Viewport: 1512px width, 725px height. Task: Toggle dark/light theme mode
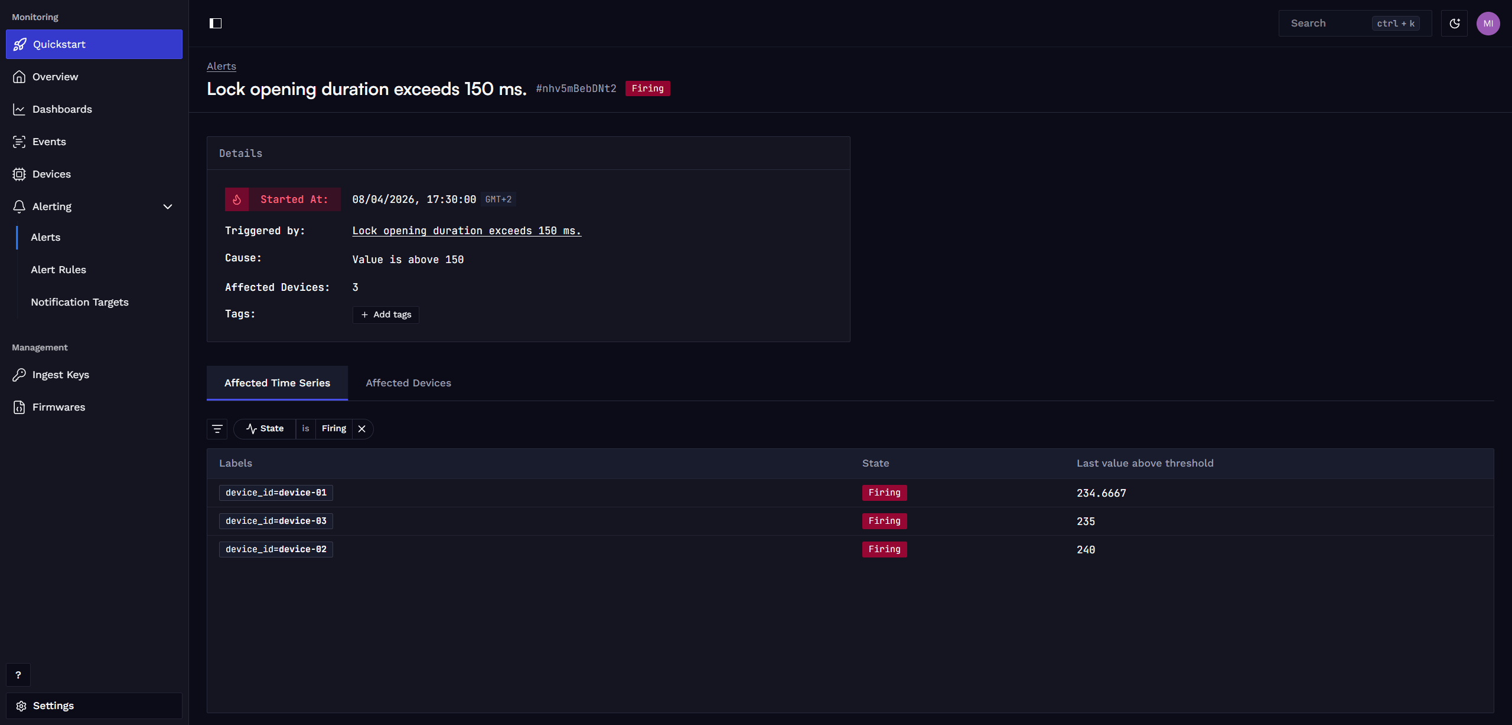(1454, 24)
